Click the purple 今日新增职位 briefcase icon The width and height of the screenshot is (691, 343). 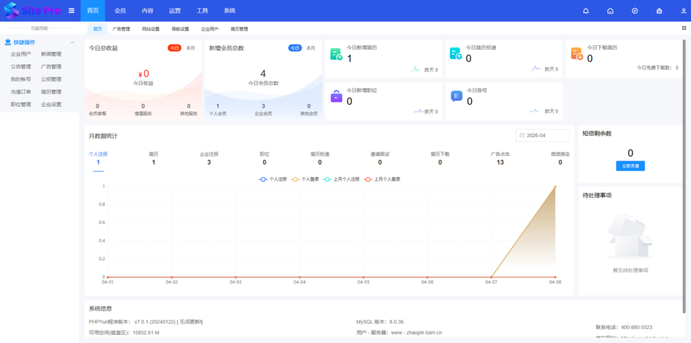(x=337, y=96)
